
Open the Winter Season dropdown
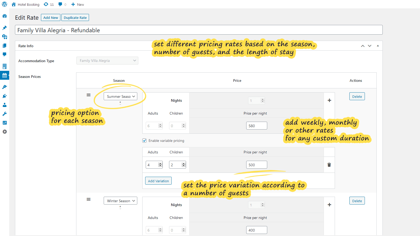(x=120, y=201)
